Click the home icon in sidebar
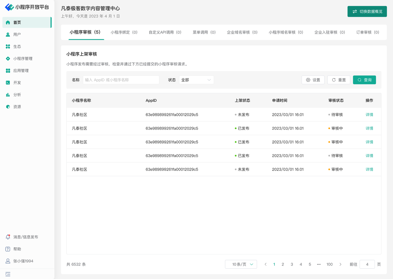This screenshot has height=279, width=393. click(8, 22)
